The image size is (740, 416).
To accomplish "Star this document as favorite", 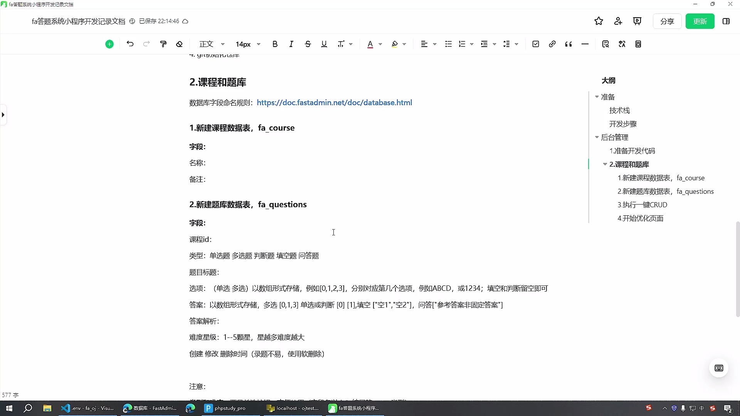I will point(599,21).
